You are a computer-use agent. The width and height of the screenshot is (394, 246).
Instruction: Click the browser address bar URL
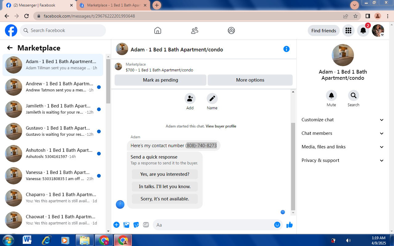(89, 16)
